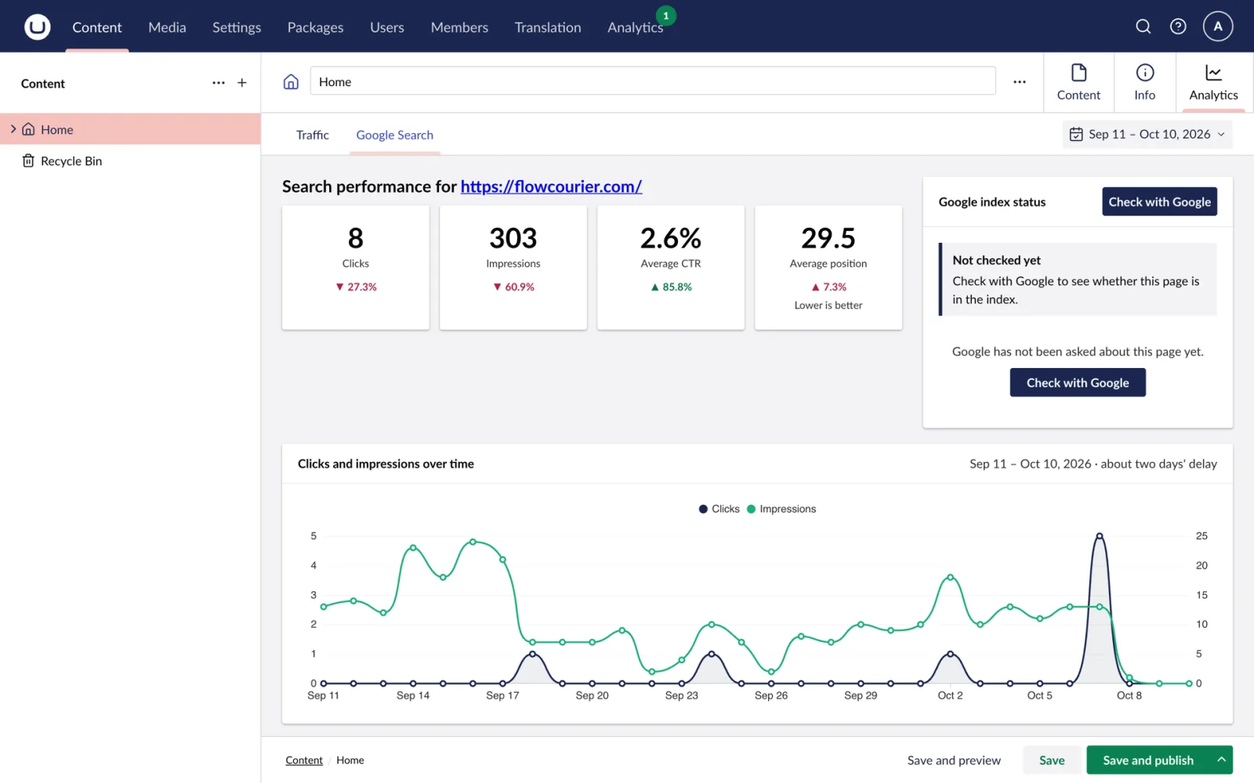Click the Recycle Bin trash icon

(x=28, y=161)
